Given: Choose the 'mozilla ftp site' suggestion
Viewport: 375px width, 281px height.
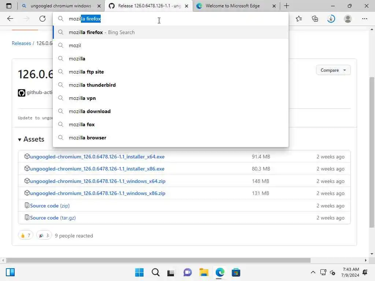Looking at the screenshot, I should pyautogui.click(x=171, y=72).
